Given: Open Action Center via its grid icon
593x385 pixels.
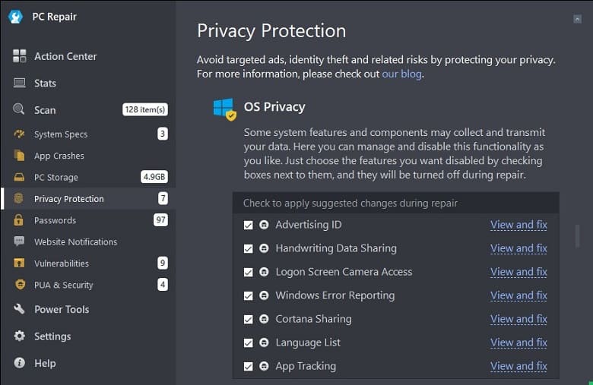Looking at the screenshot, I should pos(19,56).
